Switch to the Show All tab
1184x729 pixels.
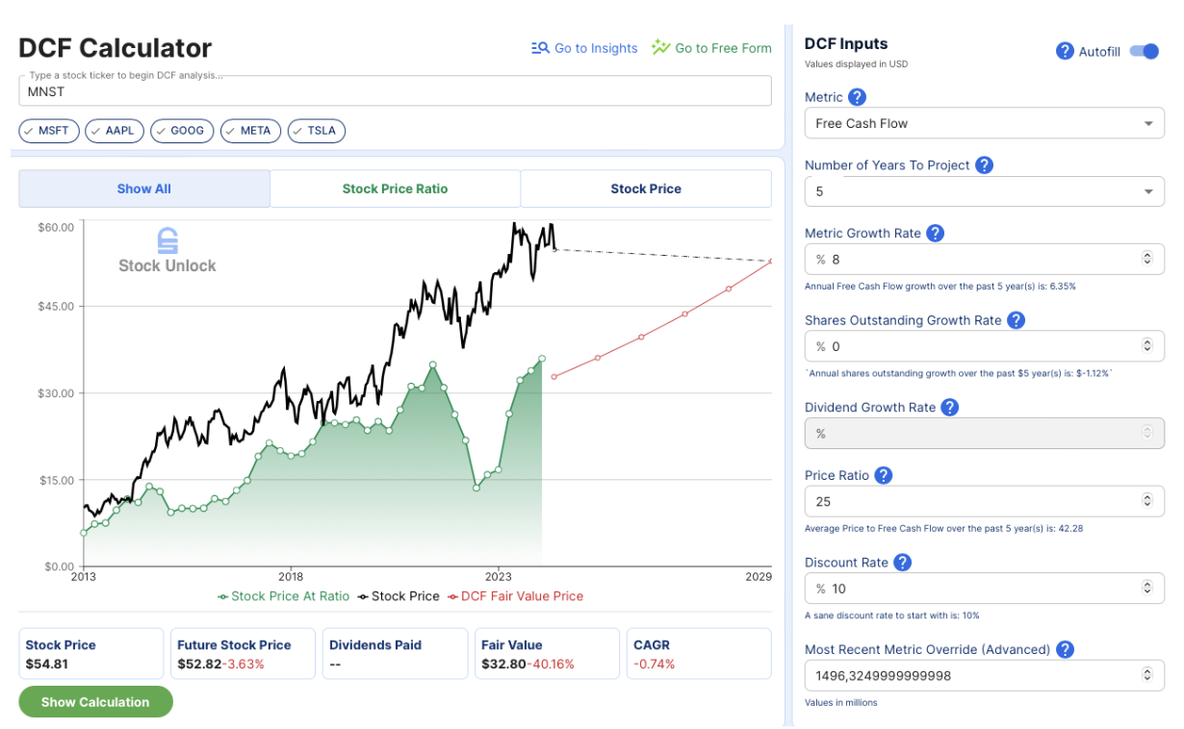pos(144,189)
